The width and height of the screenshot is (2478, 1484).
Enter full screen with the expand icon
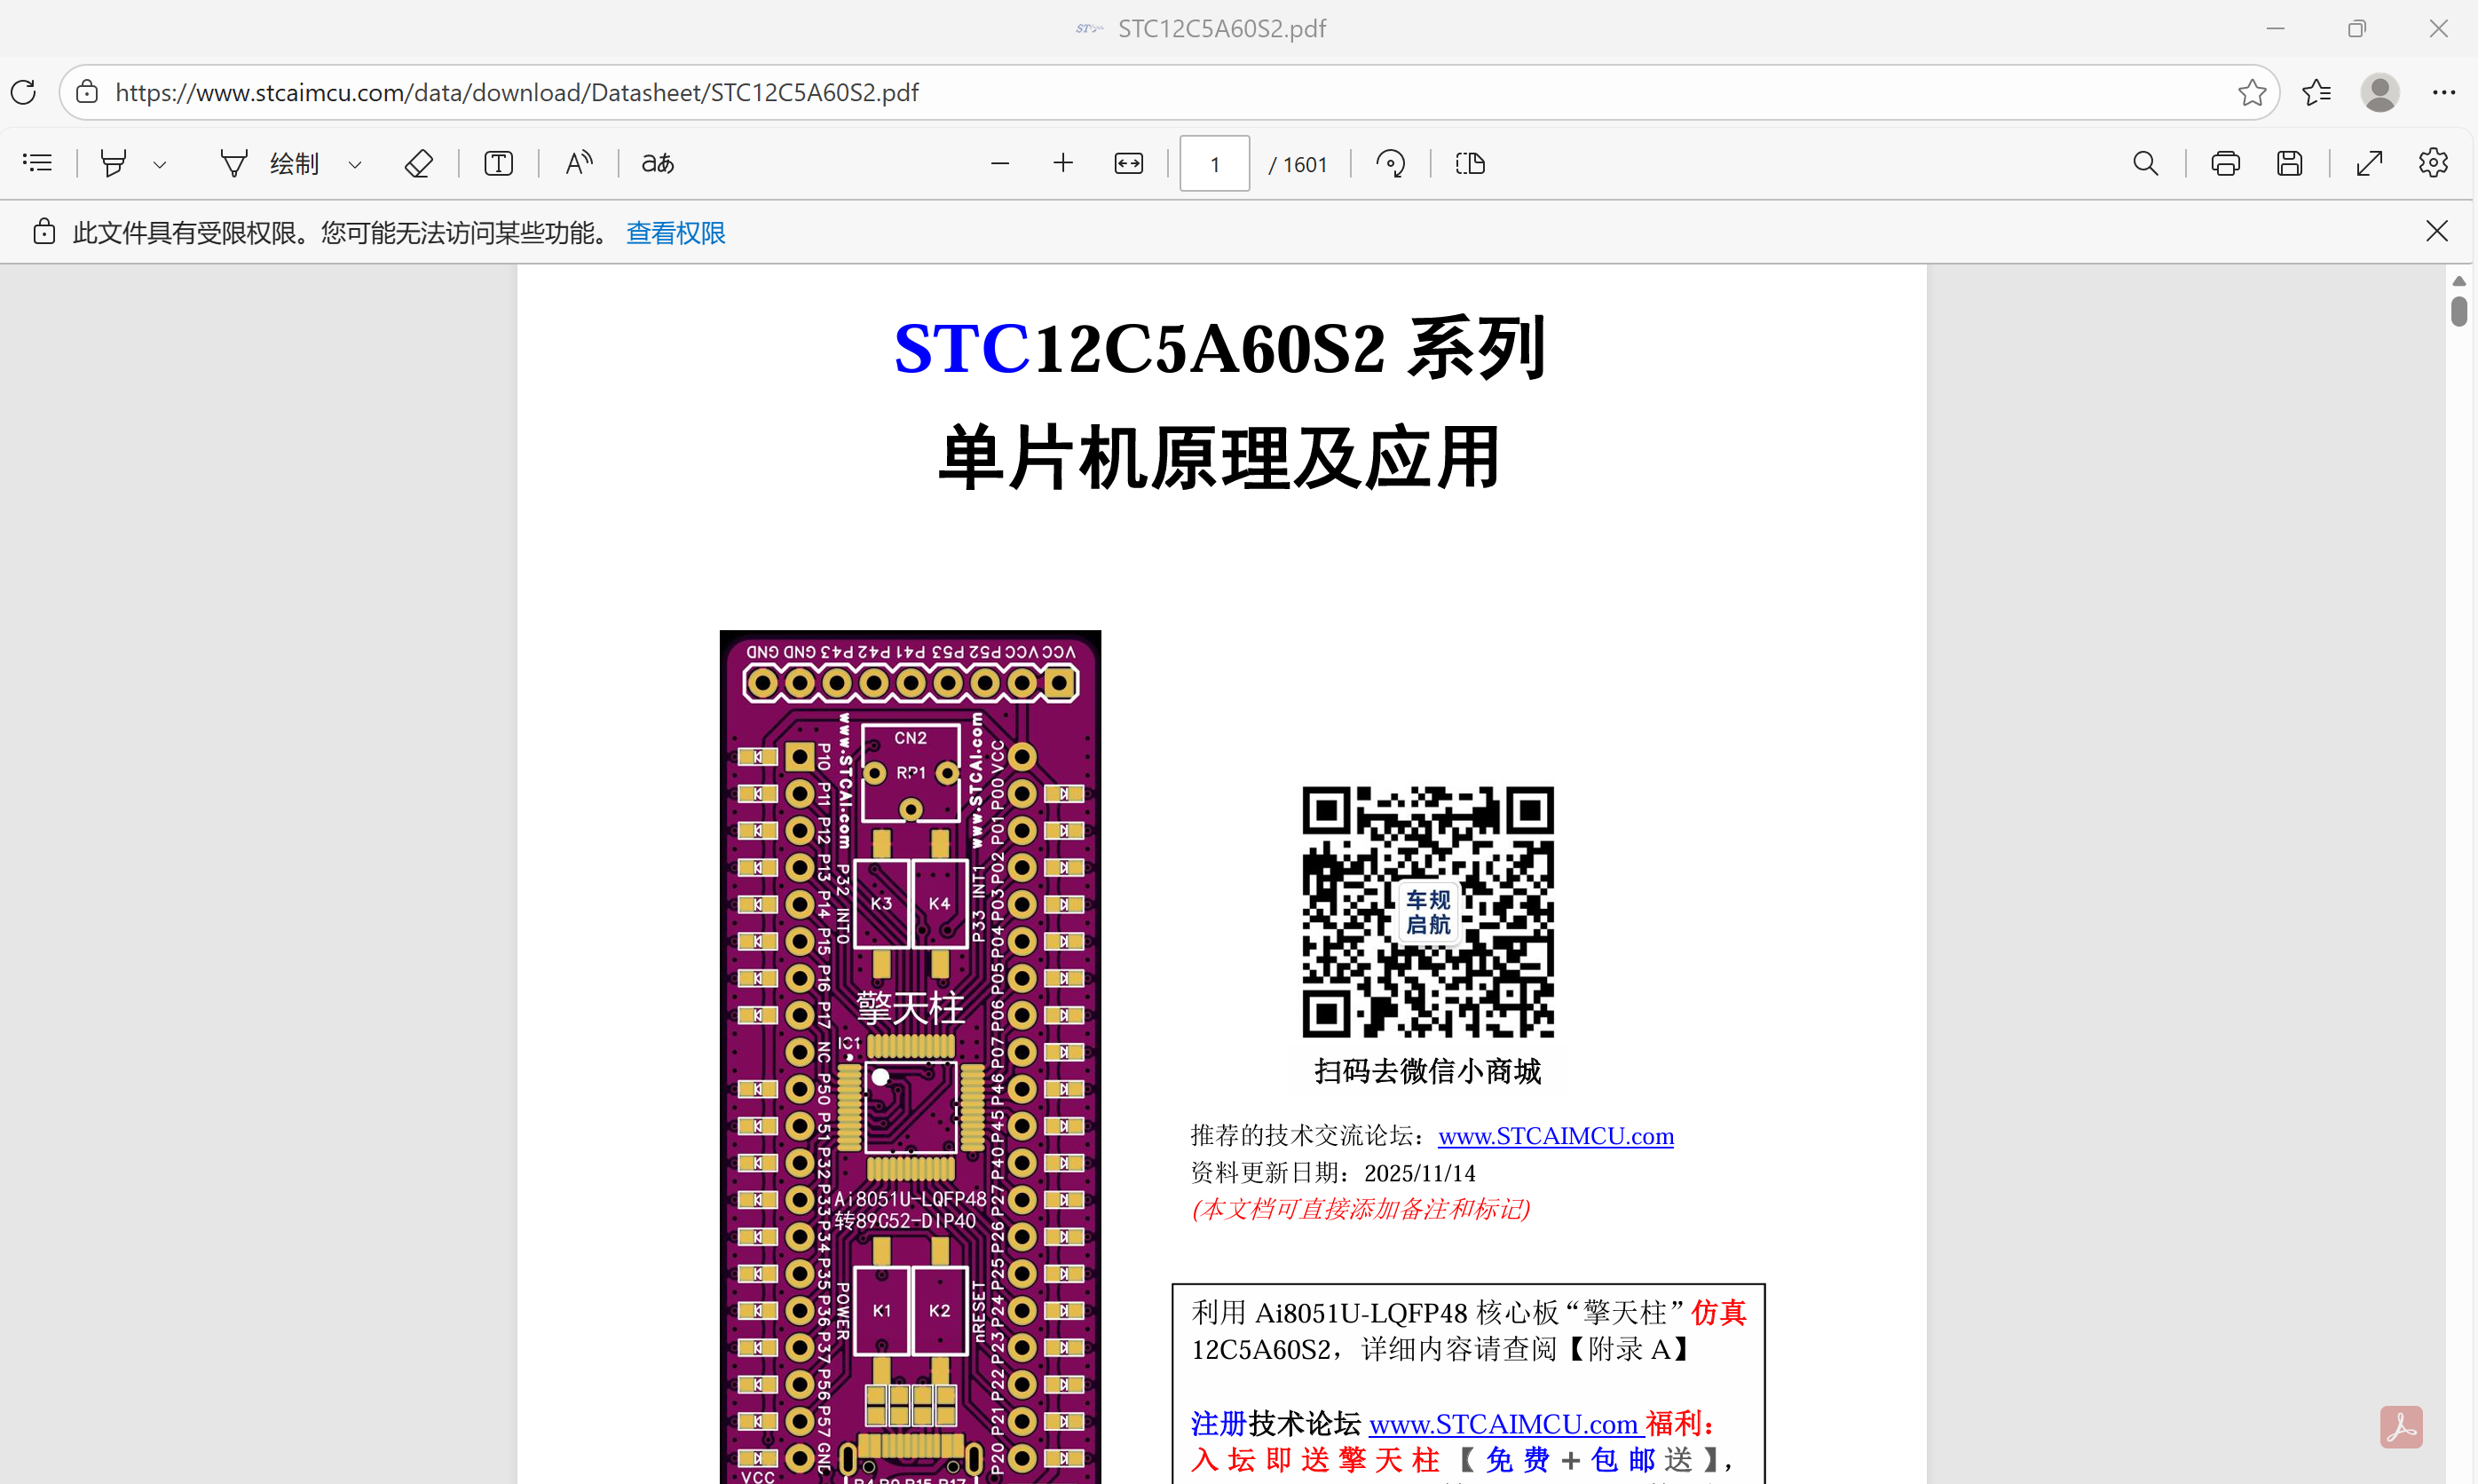2369,163
